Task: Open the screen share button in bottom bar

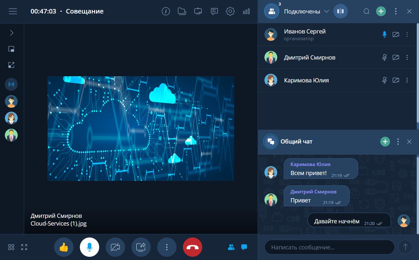Action: [x=141, y=247]
